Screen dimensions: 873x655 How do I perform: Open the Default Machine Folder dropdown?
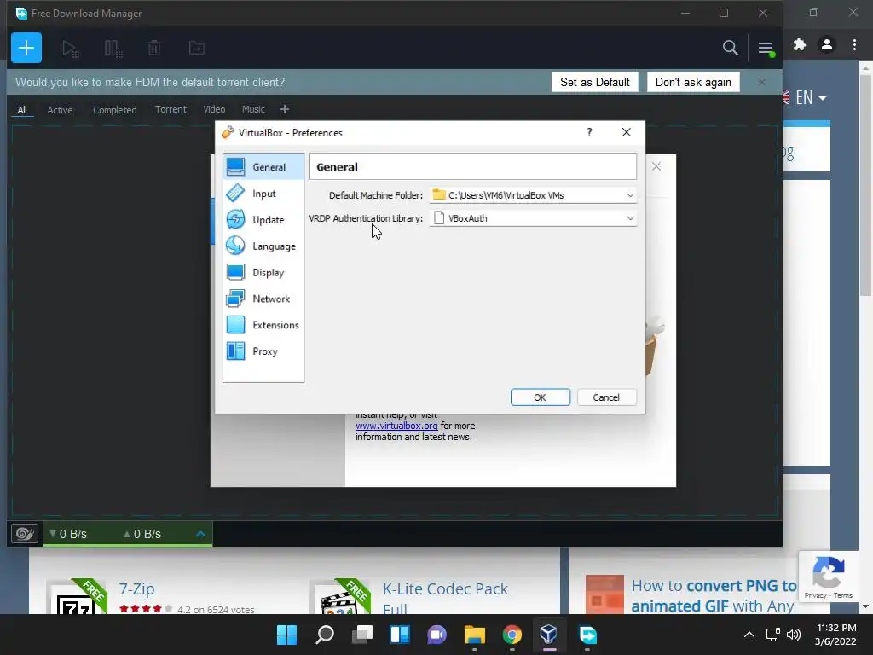[533, 195]
